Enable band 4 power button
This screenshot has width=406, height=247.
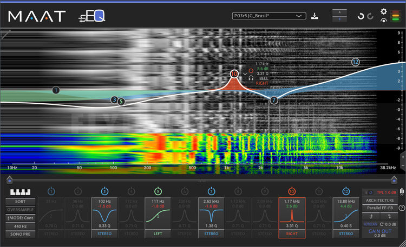pyautogui.click(x=132, y=191)
